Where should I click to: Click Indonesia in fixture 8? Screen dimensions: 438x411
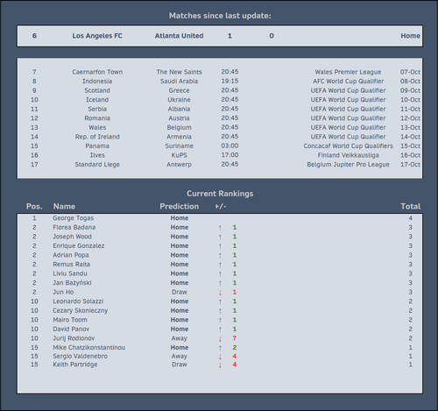pos(97,81)
